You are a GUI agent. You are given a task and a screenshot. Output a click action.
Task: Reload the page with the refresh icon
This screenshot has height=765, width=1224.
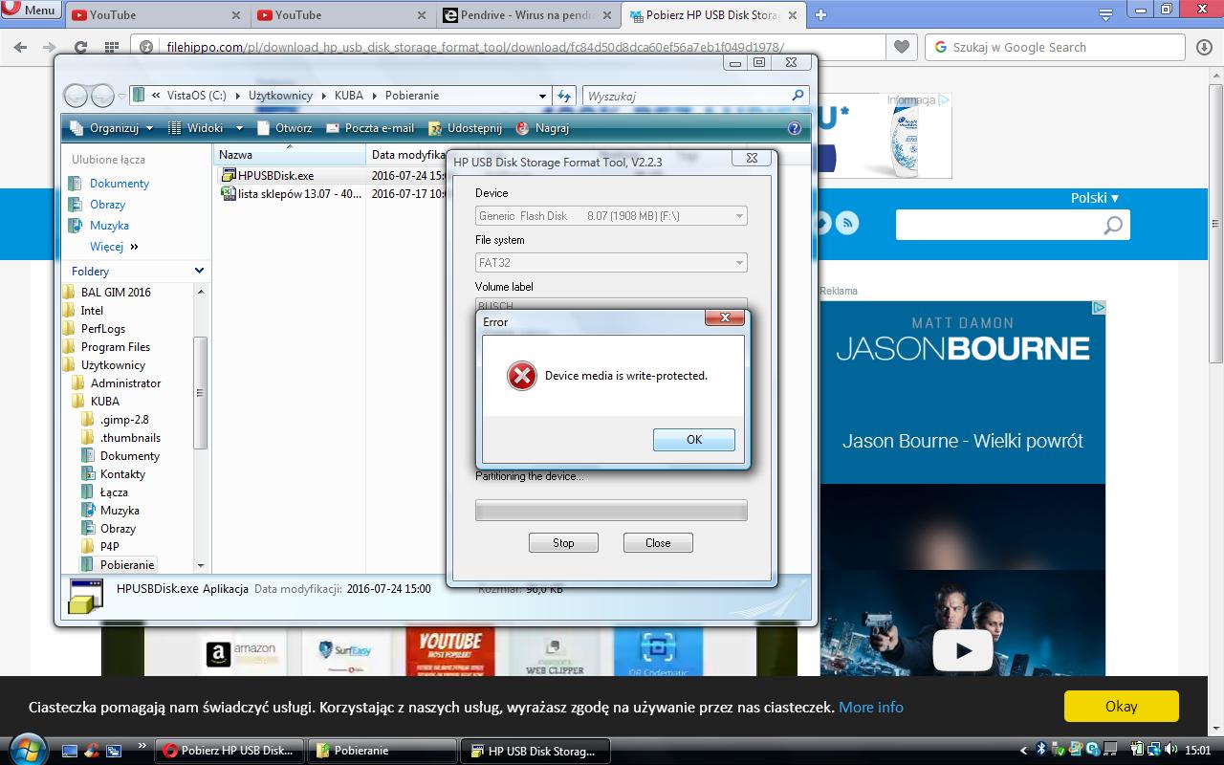click(81, 47)
